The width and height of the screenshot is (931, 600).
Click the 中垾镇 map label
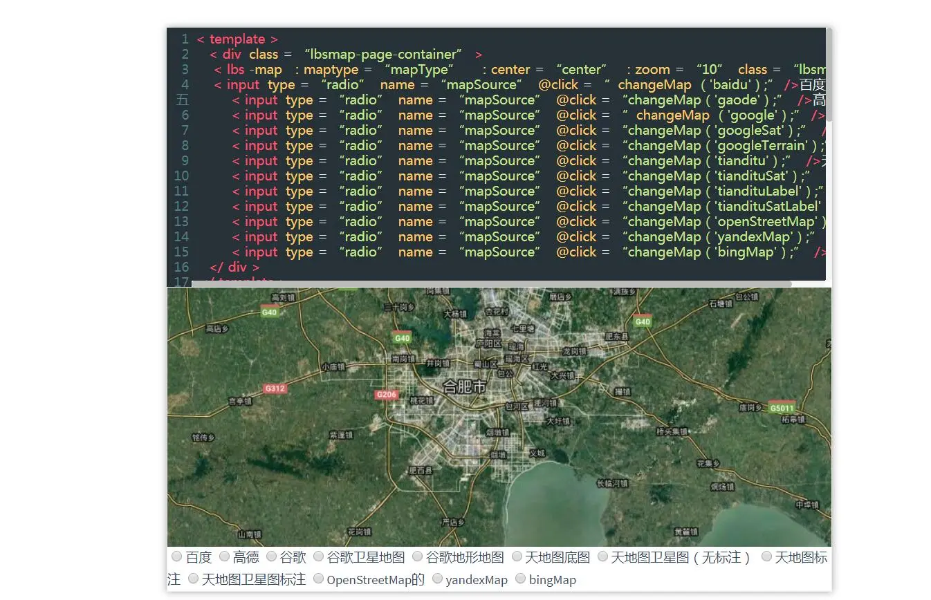pyautogui.click(x=806, y=505)
